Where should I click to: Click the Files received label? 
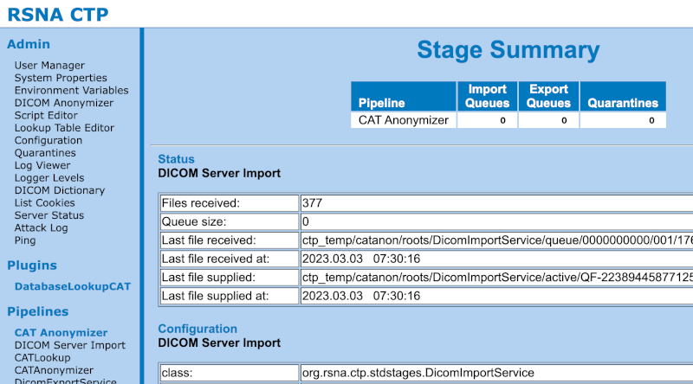pos(230,203)
